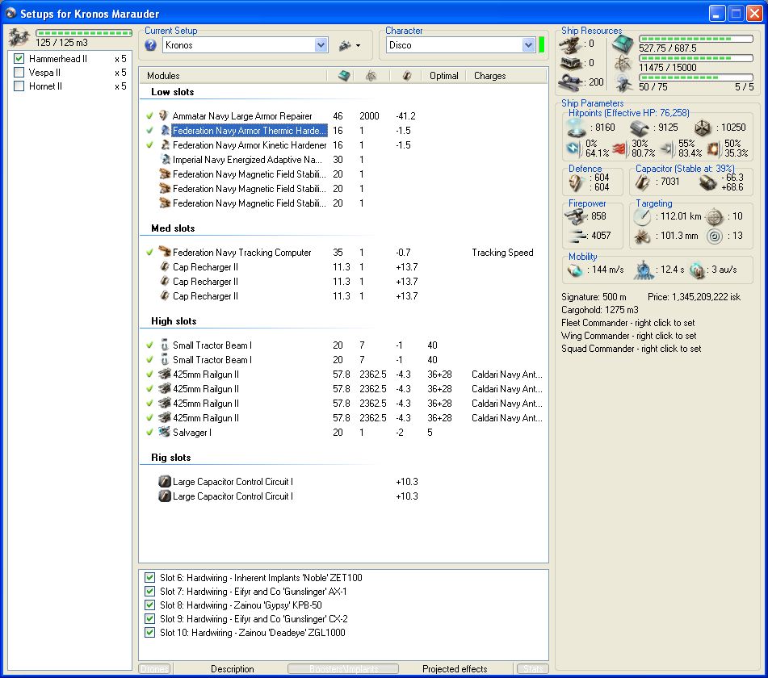Click the capacitor amount icon near 7031
This screenshot has width=768, height=678.
[x=643, y=182]
